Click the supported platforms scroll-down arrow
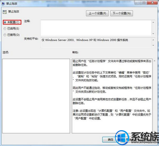This screenshot has width=159, height=146. tap(153, 45)
